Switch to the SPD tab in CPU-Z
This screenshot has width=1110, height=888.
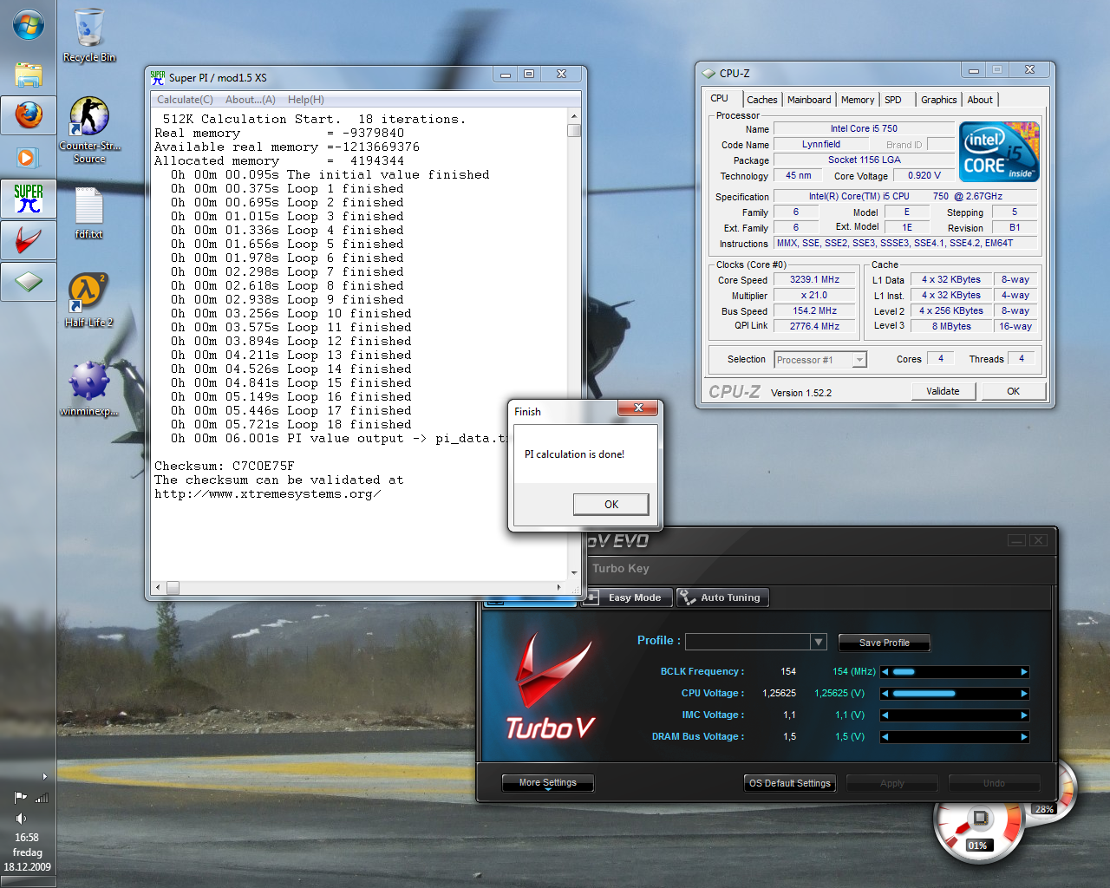893,100
